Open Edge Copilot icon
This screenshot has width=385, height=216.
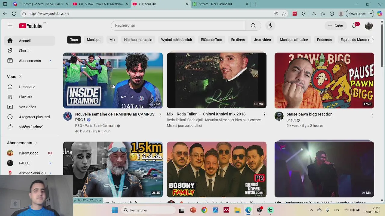click(x=379, y=13)
